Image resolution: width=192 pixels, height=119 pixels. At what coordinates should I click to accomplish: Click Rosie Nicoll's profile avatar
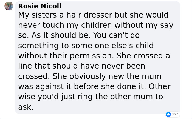point(9,6)
